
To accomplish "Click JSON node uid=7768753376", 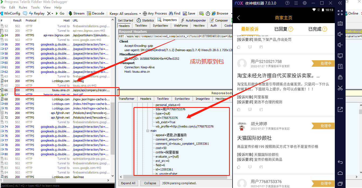I will pos(167,118).
